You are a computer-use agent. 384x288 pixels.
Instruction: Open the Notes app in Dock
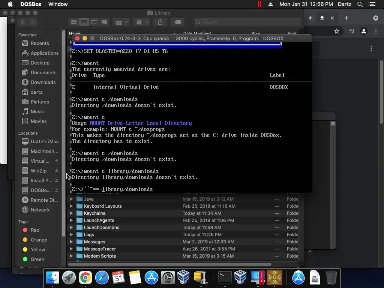point(135,277)
